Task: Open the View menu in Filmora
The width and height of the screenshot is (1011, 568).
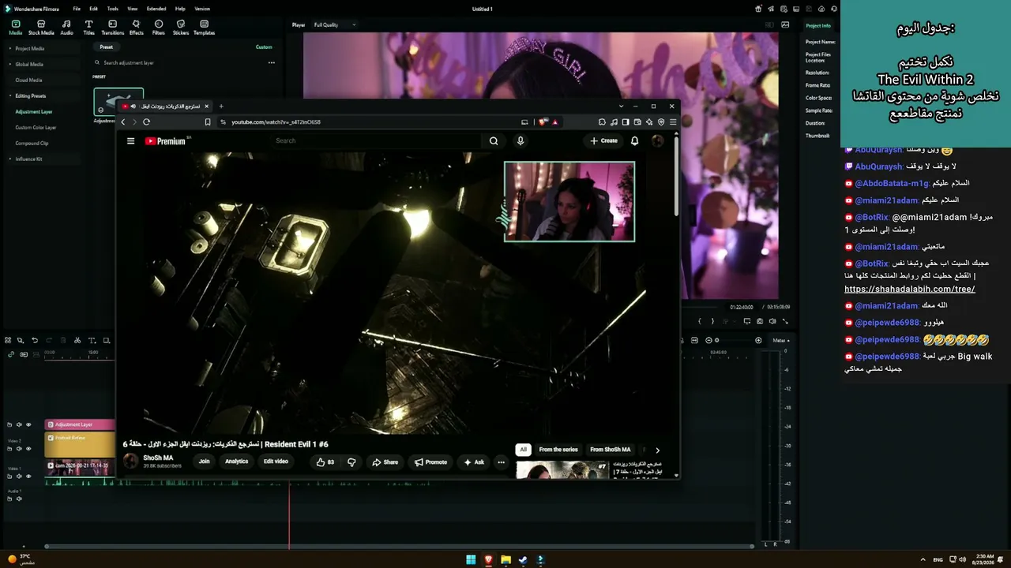Action: click(x=132, y=9)
